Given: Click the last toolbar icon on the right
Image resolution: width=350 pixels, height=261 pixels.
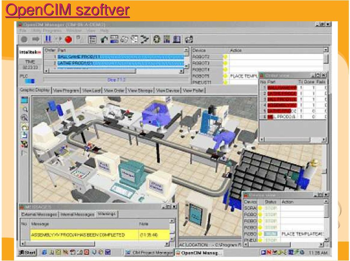Looking at the screenshot, I should point(189,39).
